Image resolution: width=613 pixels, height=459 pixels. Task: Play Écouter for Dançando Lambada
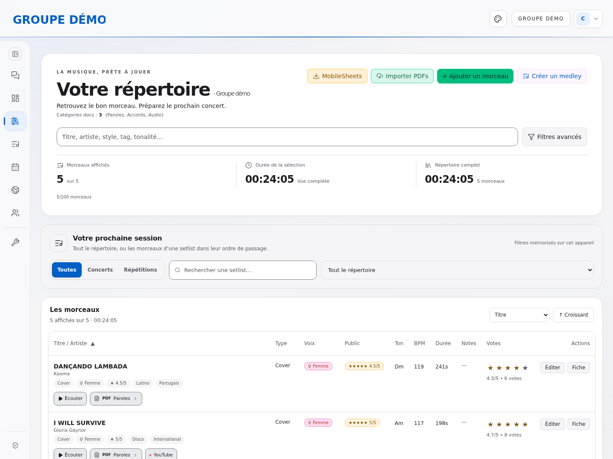point(70,399)
